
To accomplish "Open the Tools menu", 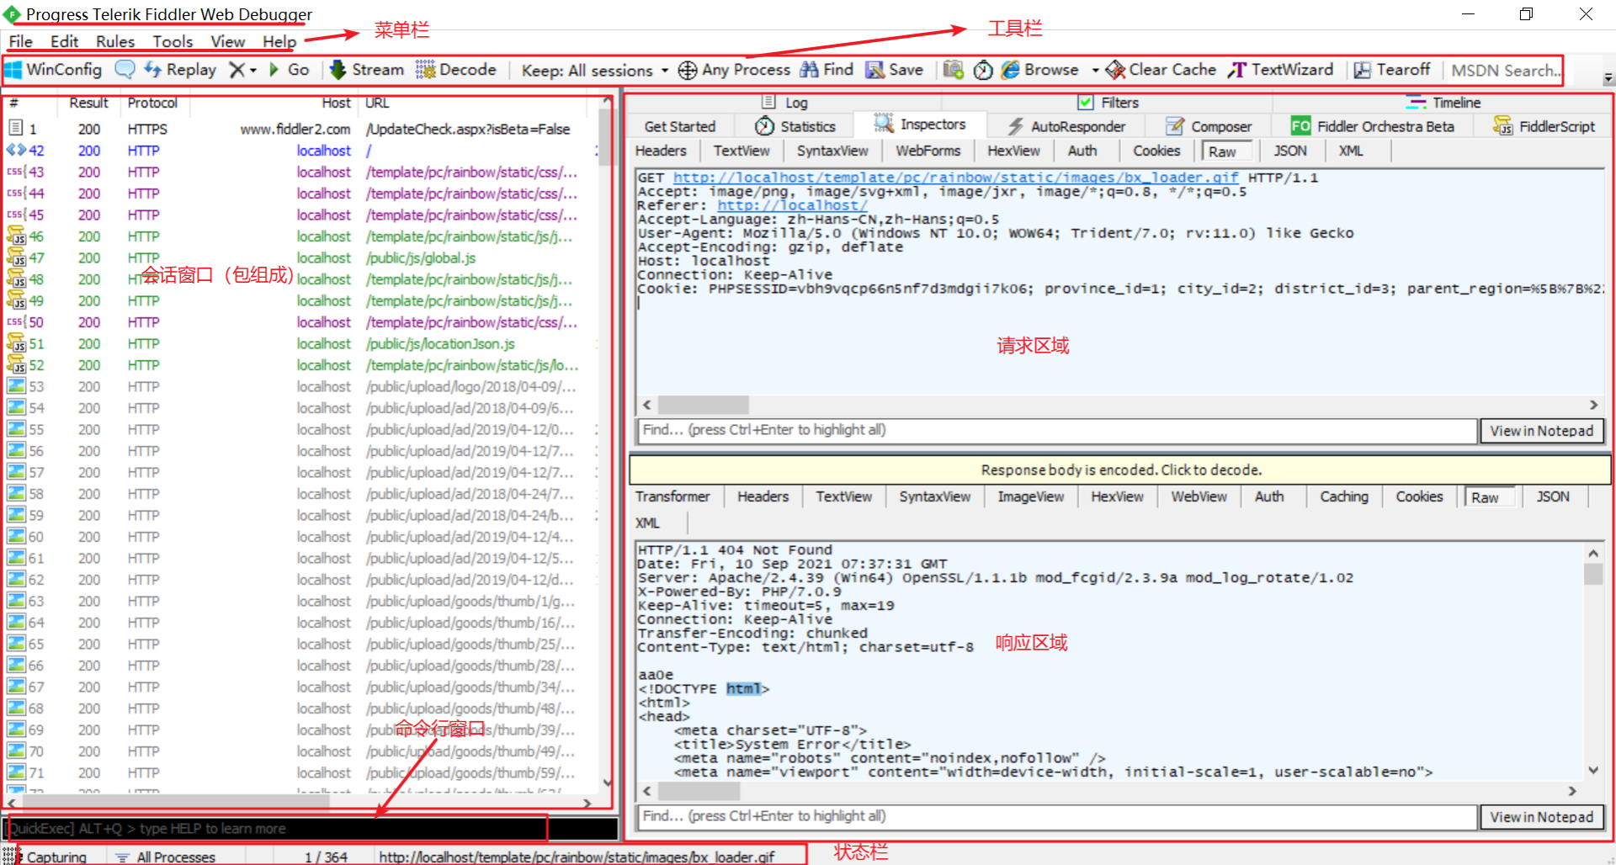I will [x=173, y=41].
